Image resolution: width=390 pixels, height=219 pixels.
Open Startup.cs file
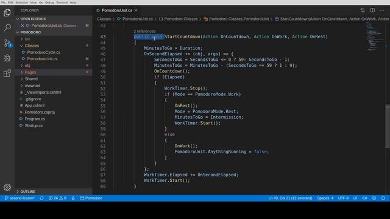click(34, 126)
